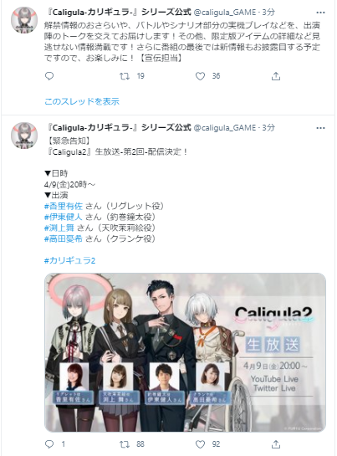The width and height of the screenshot is (337, 456).
Task: Open hashtag #高田憂希
Action: coord(64,238)
